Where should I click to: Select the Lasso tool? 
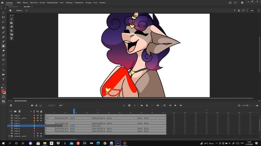tap(3, 22)
